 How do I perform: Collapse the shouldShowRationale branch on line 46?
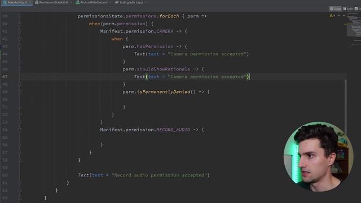20,69
